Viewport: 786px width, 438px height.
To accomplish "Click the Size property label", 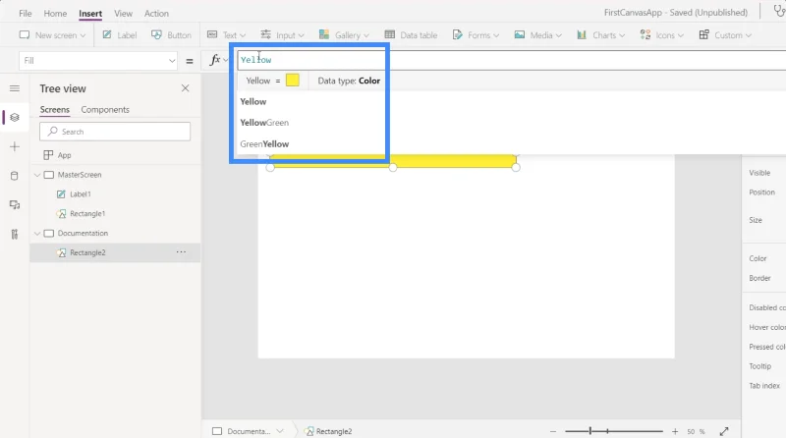I will (756, 220).
